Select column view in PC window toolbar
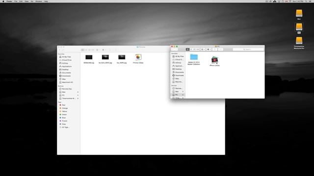314x176 pixels. 194,49
